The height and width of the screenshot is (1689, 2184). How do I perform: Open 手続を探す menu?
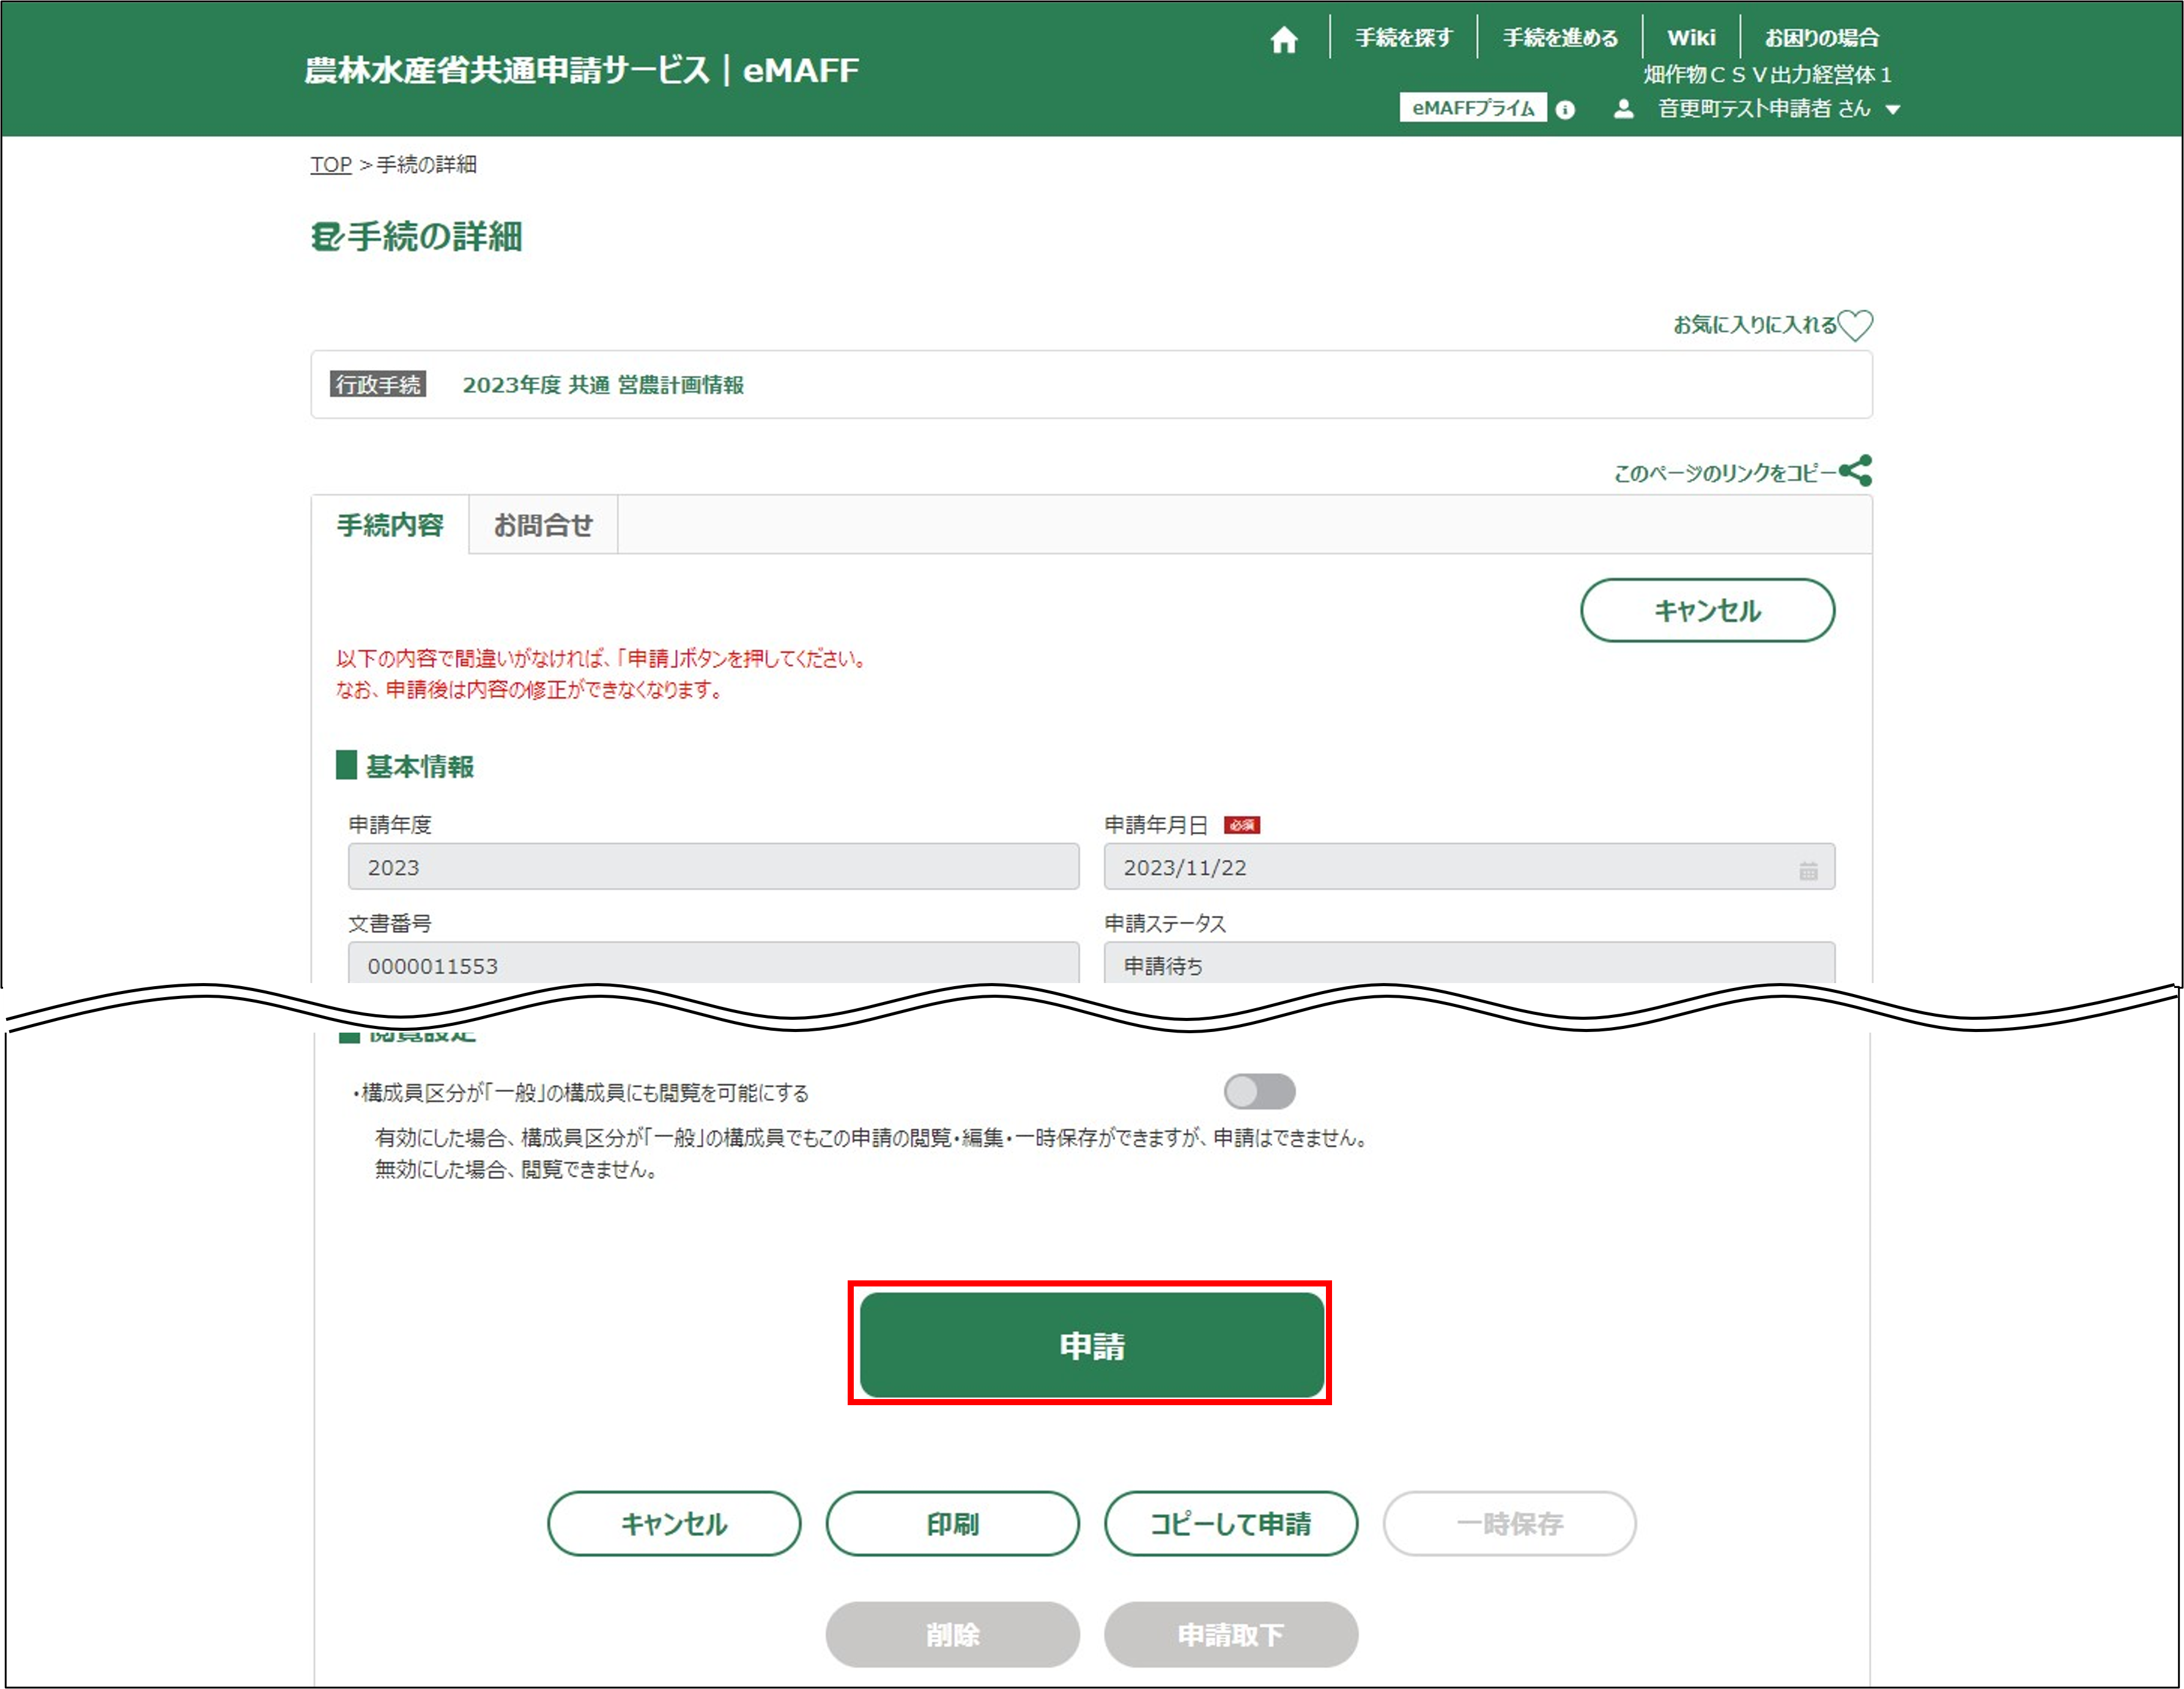pyautogui.click(x=1403, y=38)
